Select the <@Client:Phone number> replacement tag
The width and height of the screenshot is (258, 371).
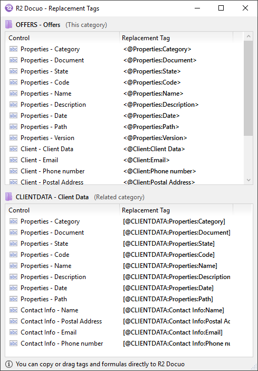click(x=159, y=171)
